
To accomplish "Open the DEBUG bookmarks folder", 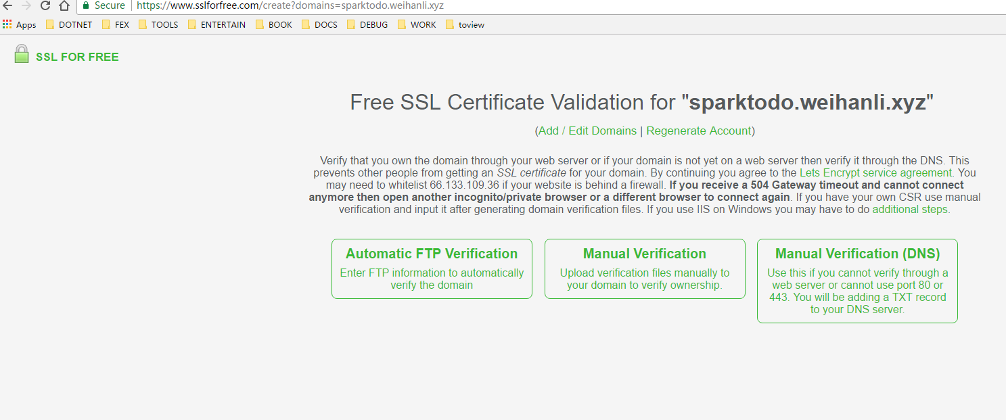I will [x=367, y=24].
